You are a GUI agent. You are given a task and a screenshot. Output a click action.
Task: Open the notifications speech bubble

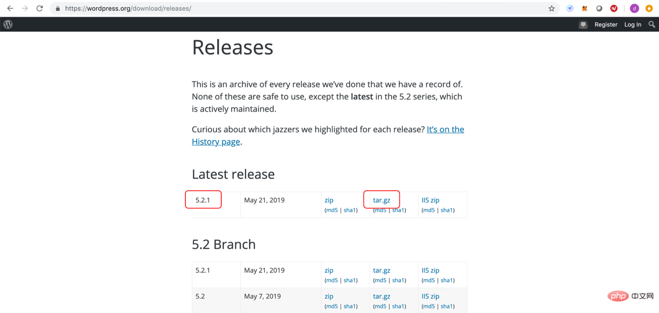click(x=583, y=24)
